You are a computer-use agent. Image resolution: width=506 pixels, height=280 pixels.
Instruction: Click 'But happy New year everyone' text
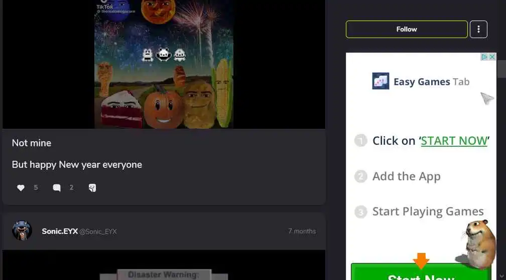pos(77,165)
